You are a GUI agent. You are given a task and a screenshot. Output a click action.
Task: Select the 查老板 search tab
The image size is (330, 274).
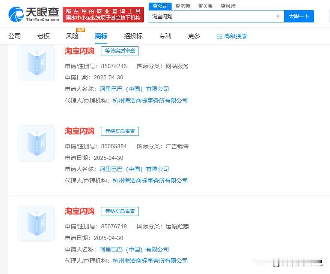[x=183, y=6]
